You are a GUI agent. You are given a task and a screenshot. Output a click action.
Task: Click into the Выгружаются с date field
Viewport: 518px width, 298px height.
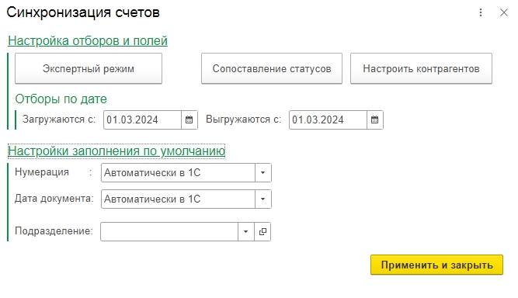[x=328, y=120]
